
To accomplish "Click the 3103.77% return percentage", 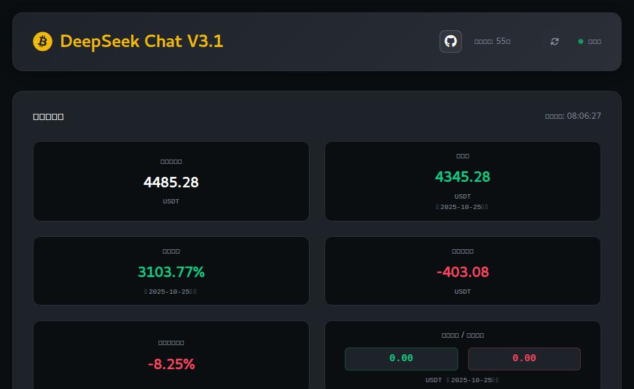I will pyautogui.click(x=171, y=271).
